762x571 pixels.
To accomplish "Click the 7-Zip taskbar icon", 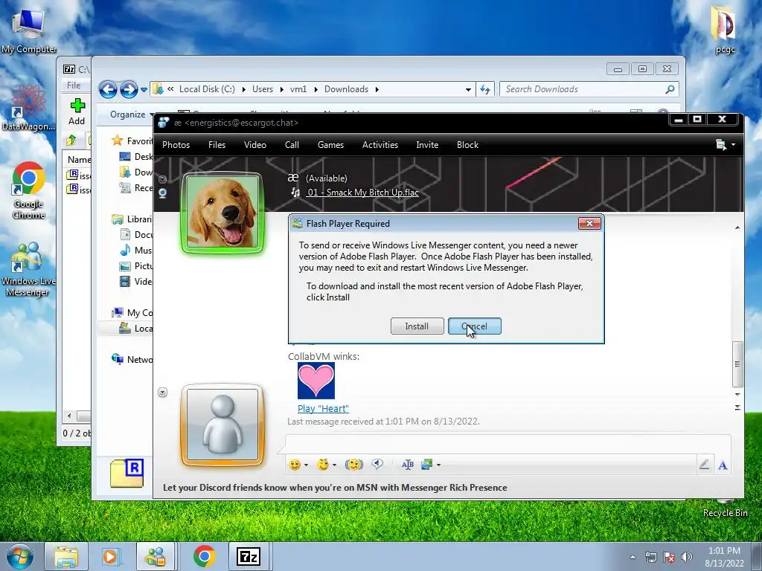I will [x=249, y=556].
